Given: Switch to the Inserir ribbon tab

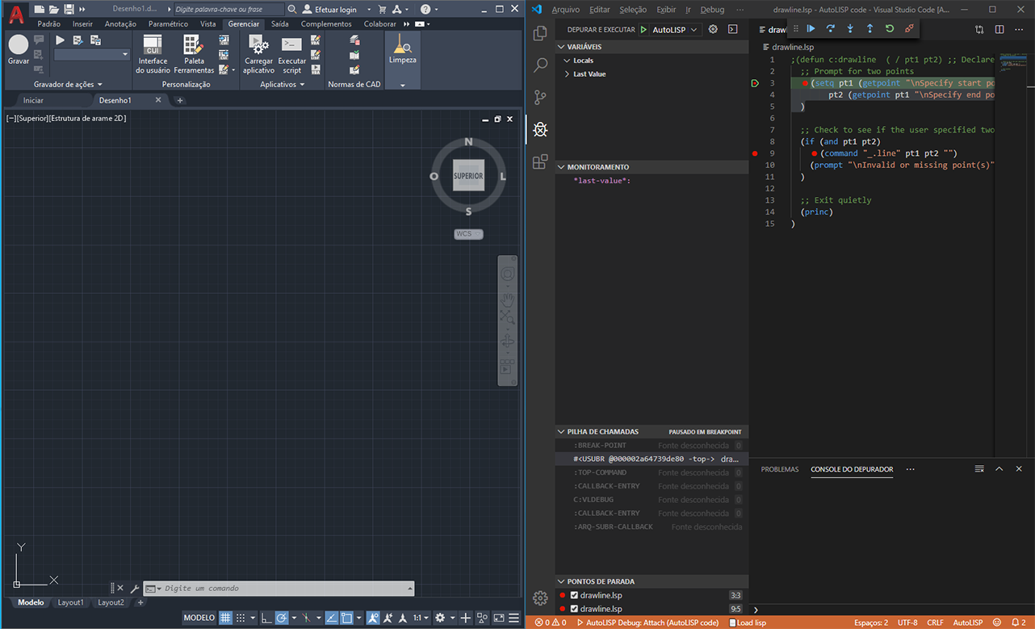Looking at the screenshot, I should 82,24.
